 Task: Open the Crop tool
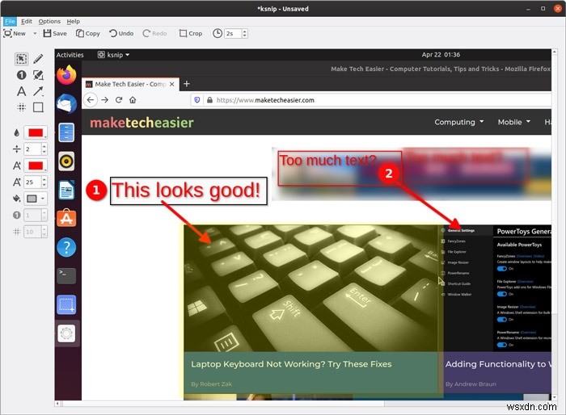coord(191,34)
